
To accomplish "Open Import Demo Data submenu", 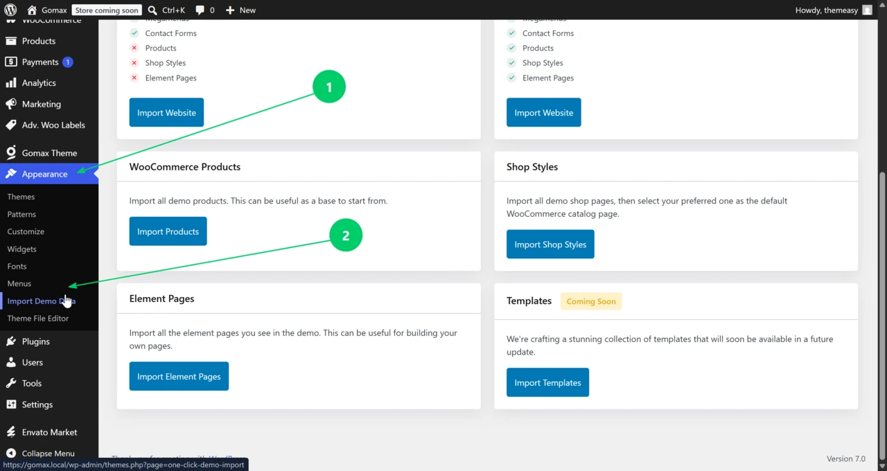I will tap(42, 301).
